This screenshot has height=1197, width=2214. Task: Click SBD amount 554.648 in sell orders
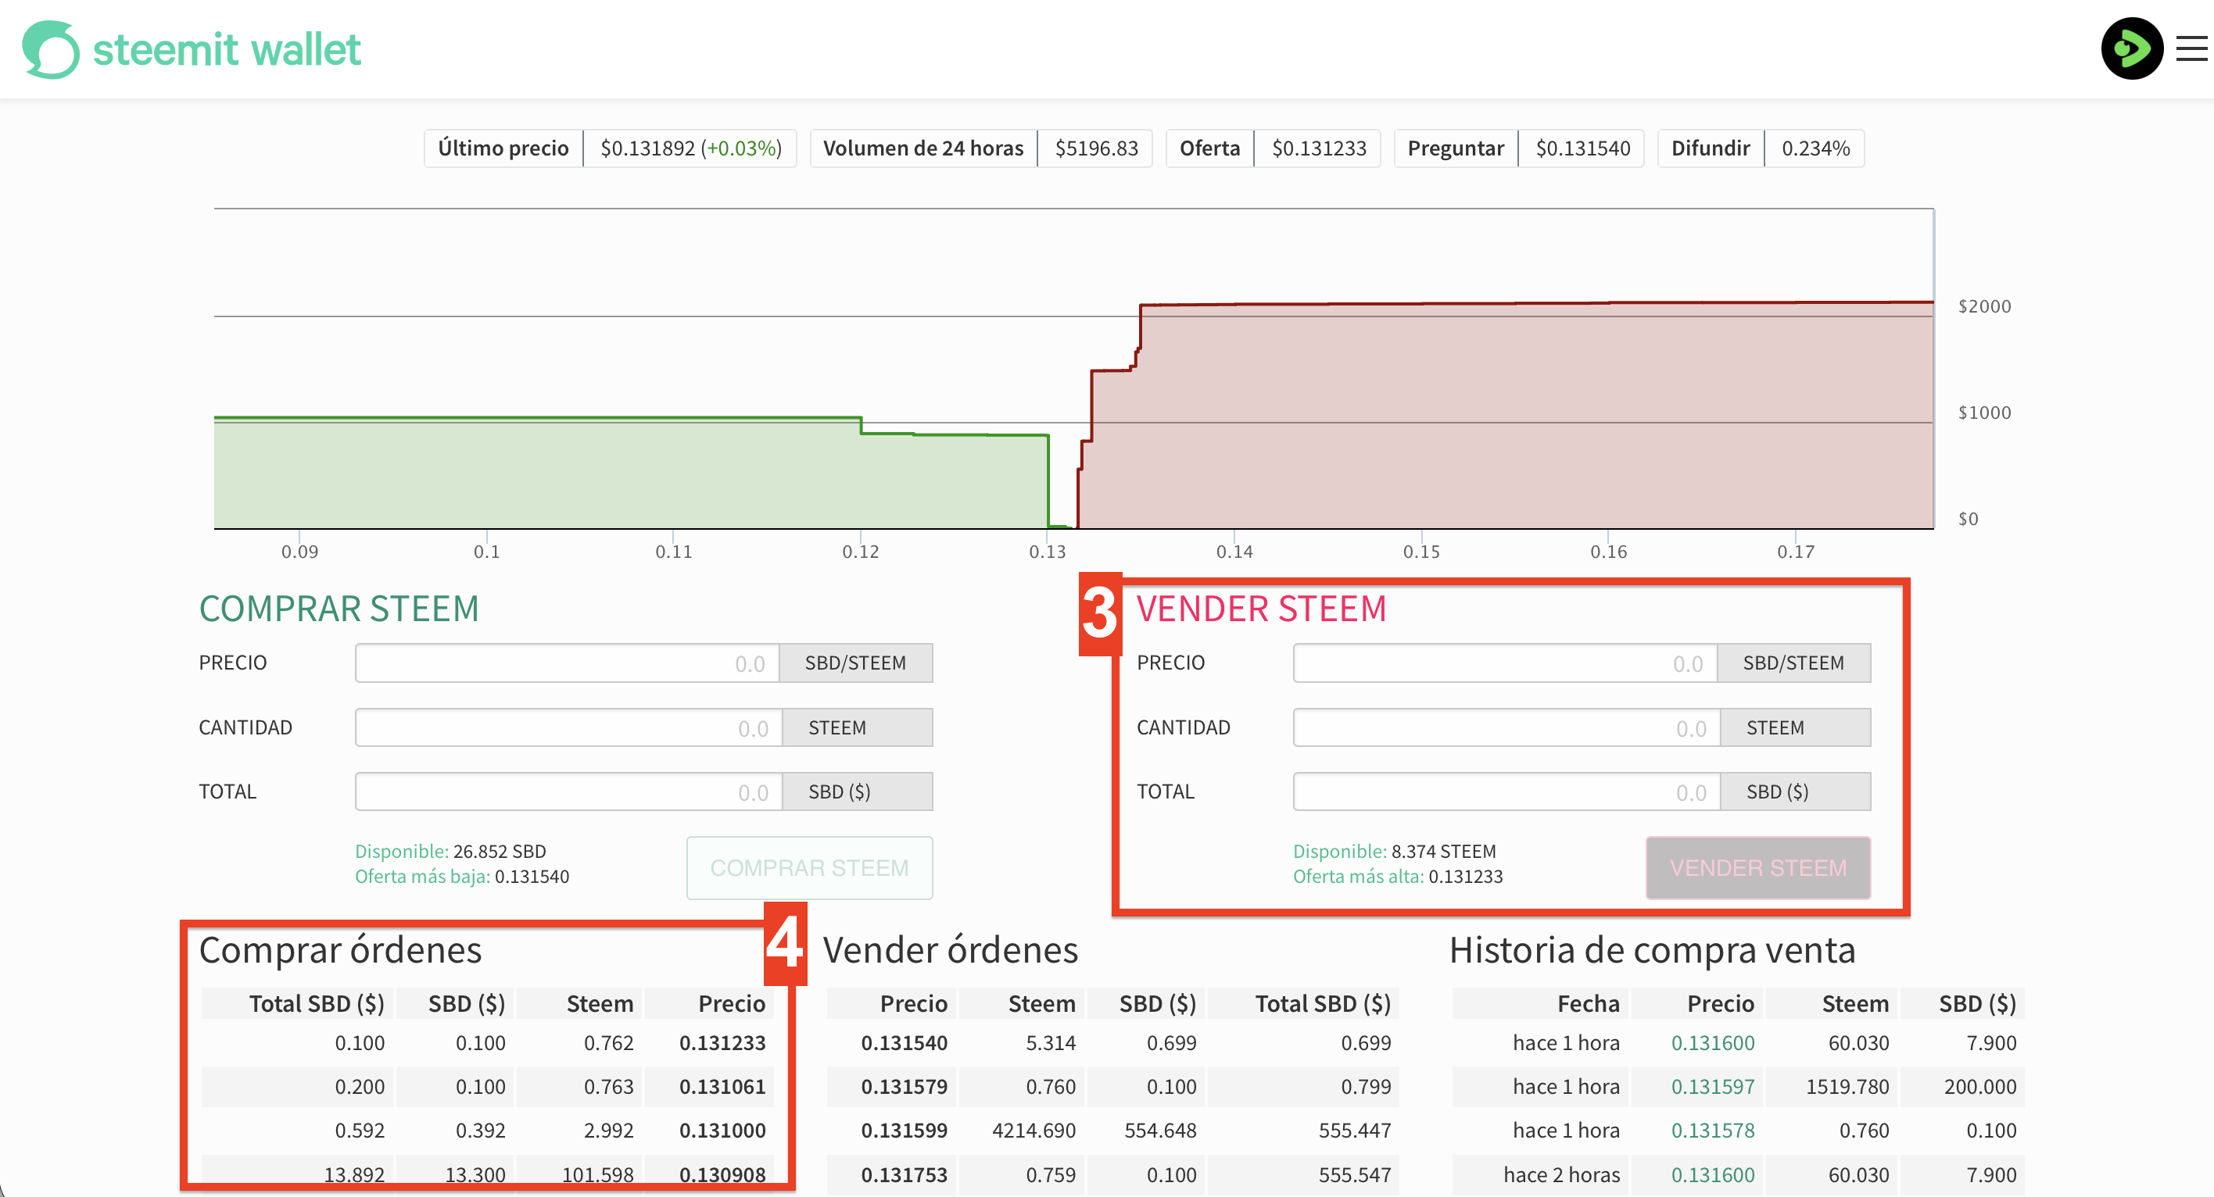pos(1160,1130)
